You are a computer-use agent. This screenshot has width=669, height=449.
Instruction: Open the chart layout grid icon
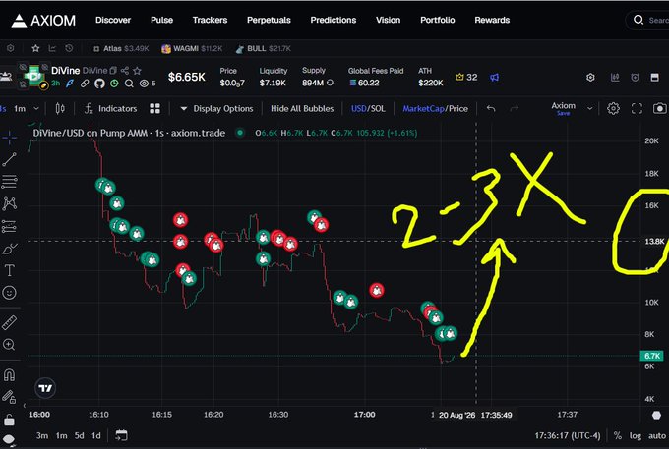(x=154, y=109)
